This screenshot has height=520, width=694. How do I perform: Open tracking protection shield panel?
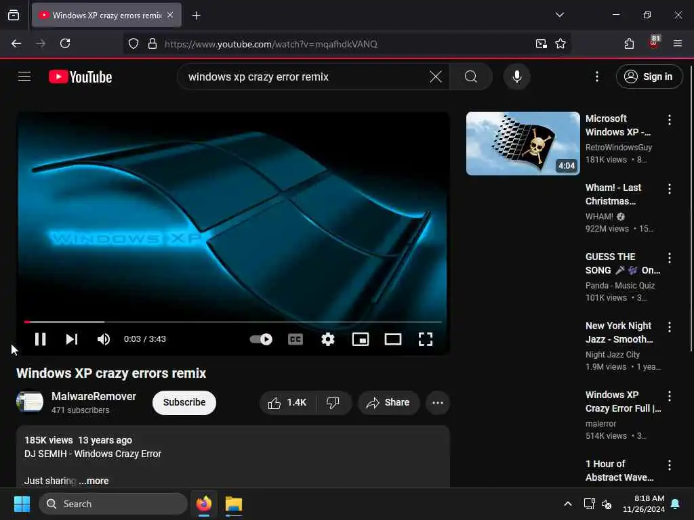pyautogui.click(x=134, y=44)
